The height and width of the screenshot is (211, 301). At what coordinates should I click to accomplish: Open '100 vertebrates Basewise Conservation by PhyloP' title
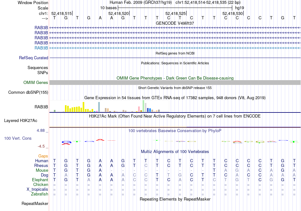175,131
